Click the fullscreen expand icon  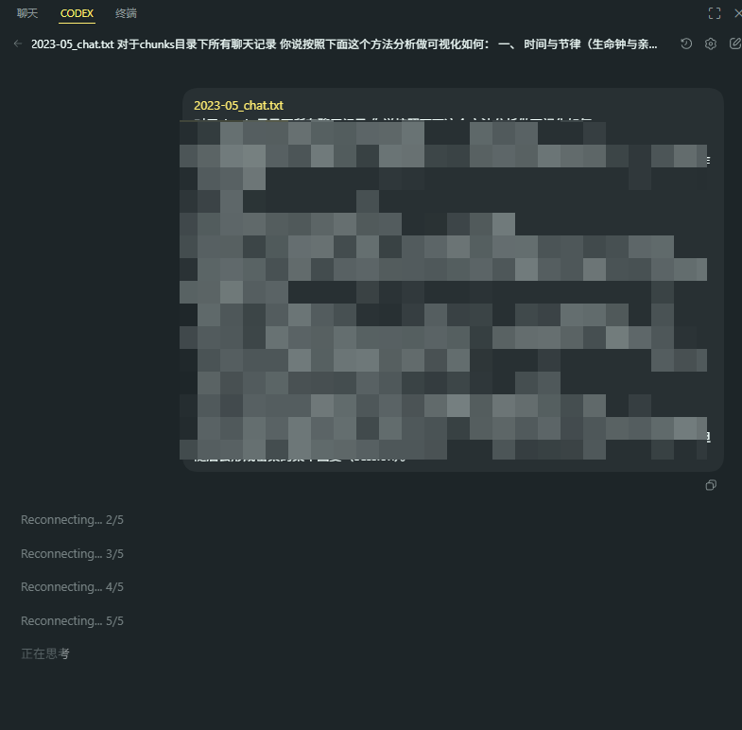715,13
